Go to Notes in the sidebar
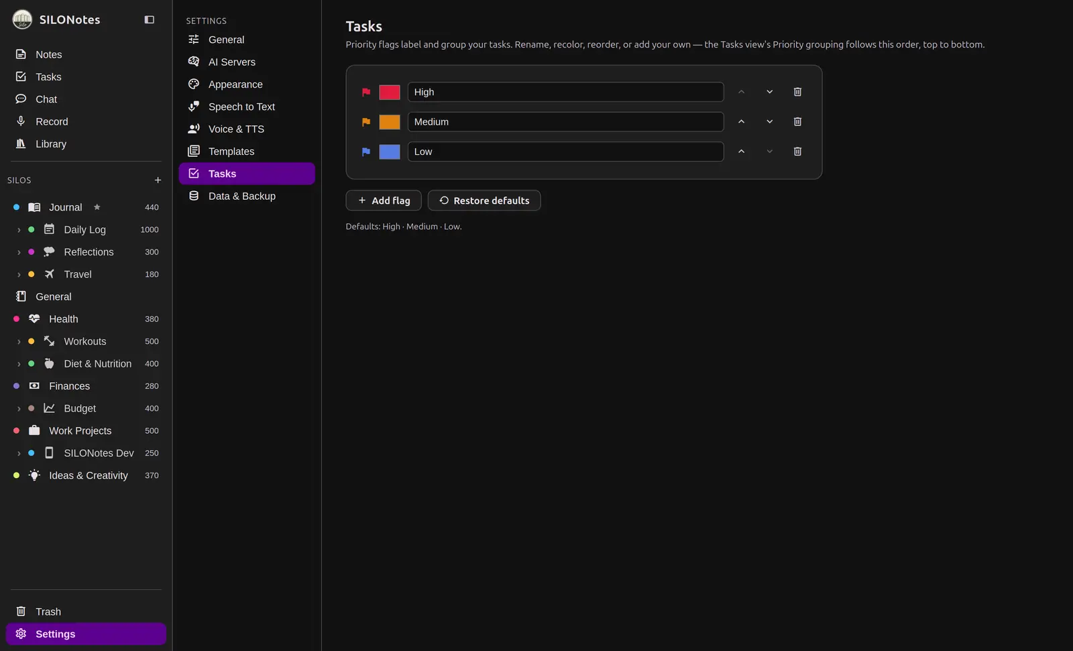This screenshot has height=651, width=1073. click(x=86, y=54)
